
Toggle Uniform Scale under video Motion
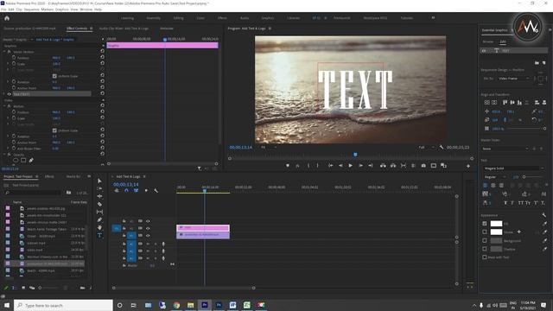click(x=54, y=130)
